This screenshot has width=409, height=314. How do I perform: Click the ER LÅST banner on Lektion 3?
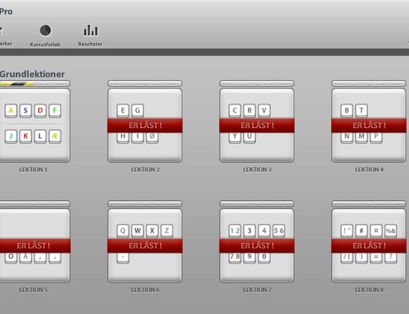tap(257, 126)
